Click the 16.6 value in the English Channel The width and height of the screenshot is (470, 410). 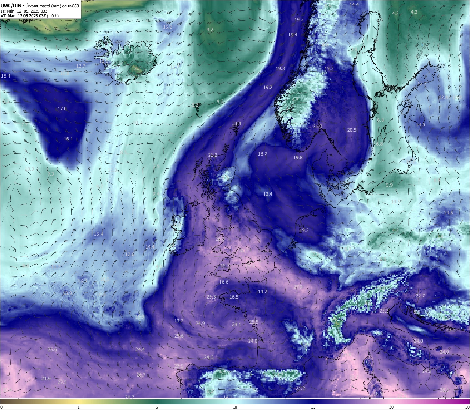point(224,282)
